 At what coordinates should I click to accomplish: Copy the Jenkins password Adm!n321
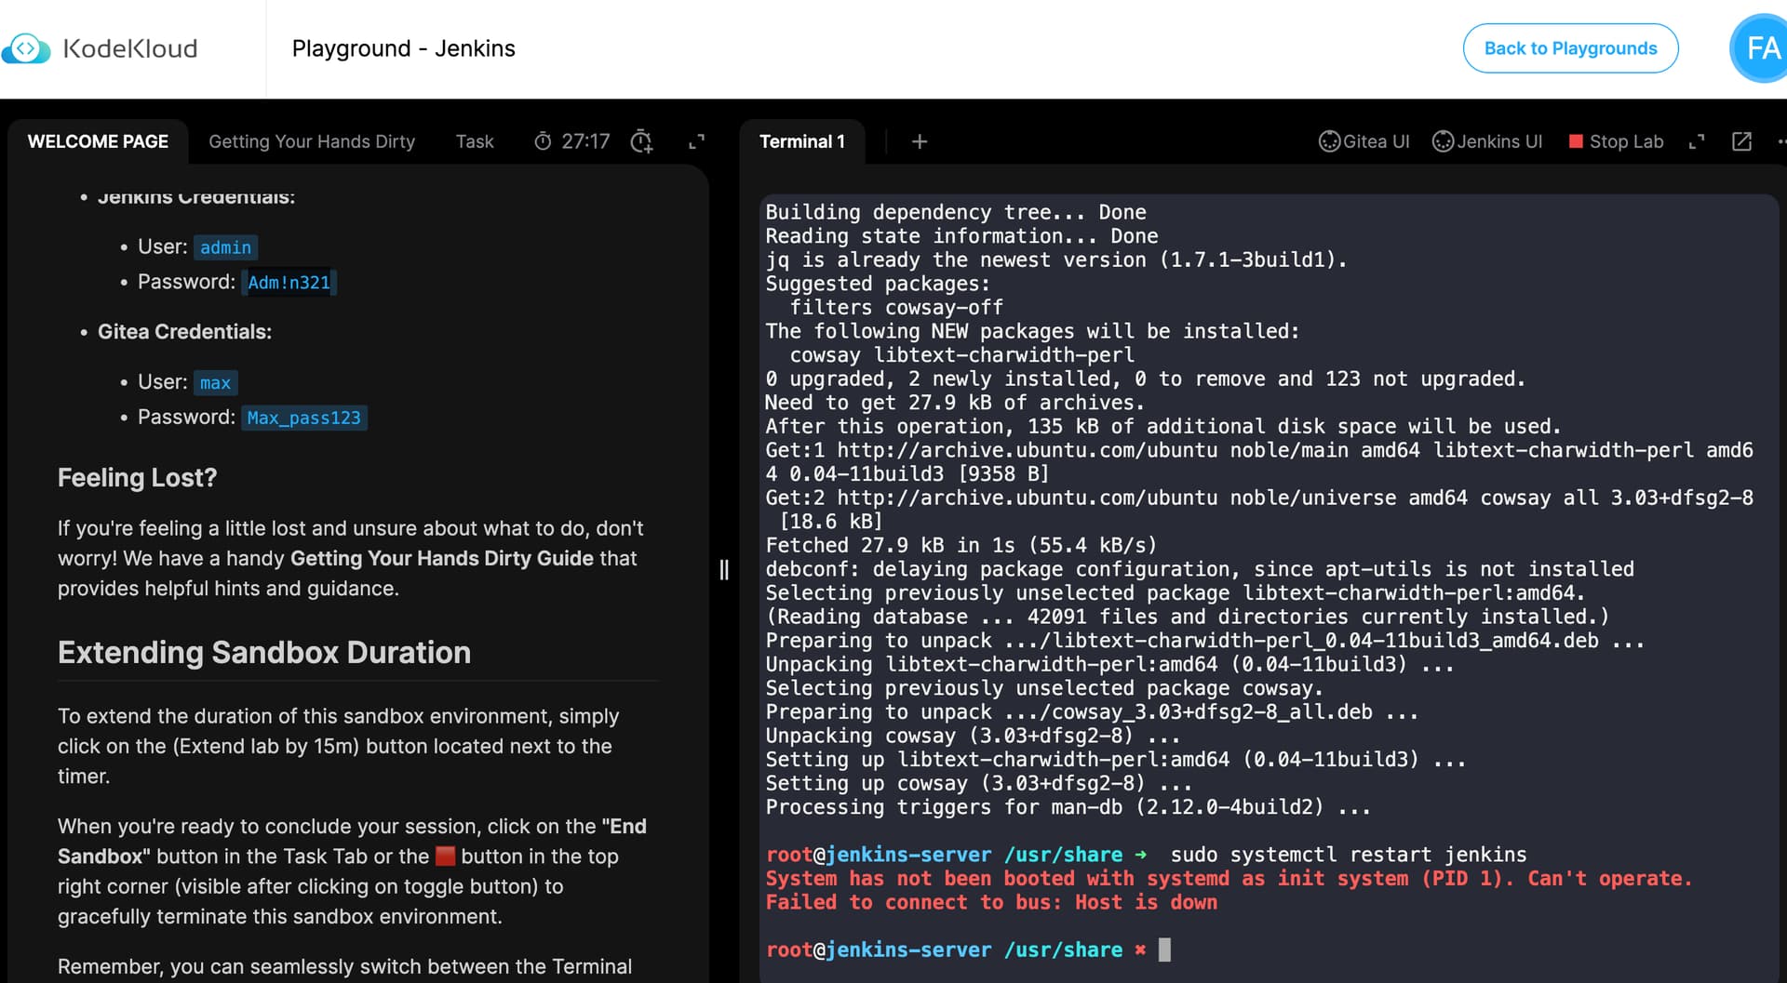[x=289, y=283]
